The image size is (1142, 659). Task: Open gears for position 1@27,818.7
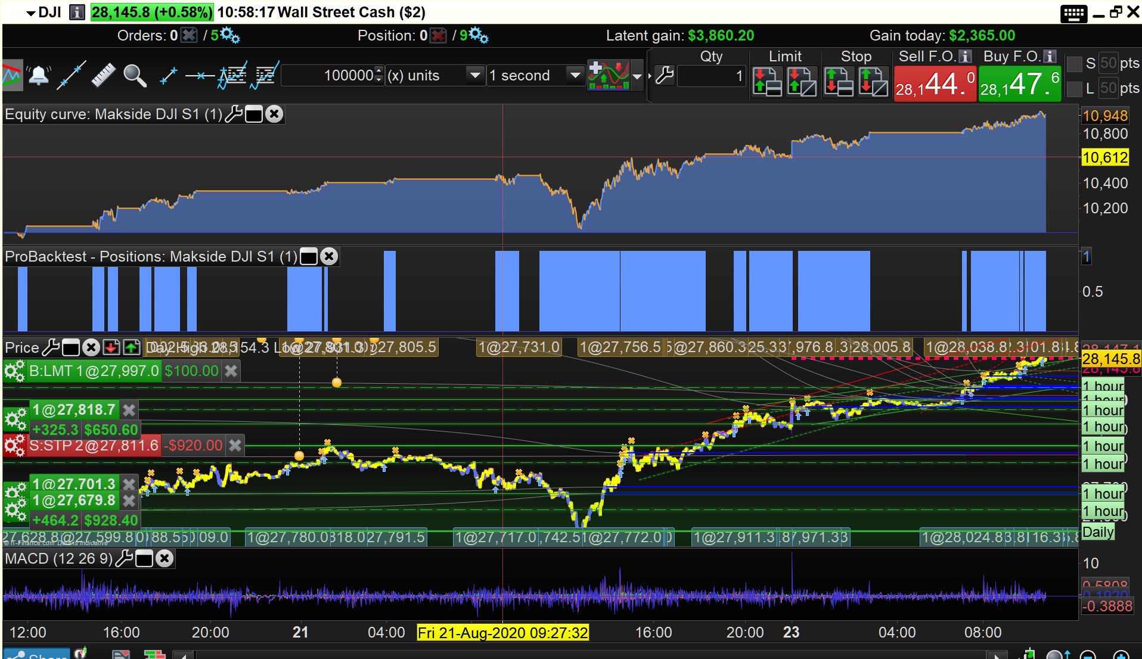15,419
